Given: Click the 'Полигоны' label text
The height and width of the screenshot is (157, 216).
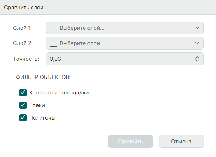Looking at the screenshot, I should pos(42,117).
